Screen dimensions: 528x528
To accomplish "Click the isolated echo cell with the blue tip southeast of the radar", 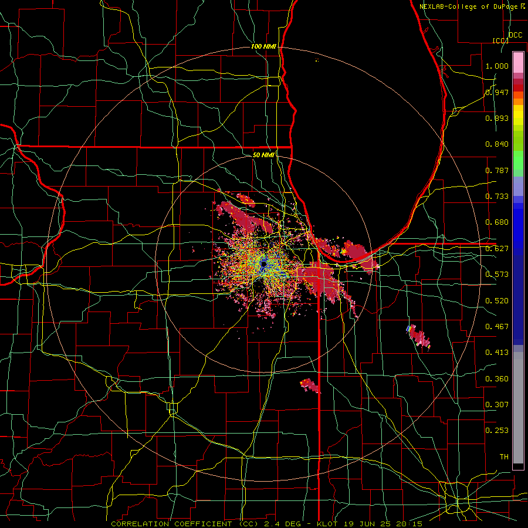I will click(x=418, y=336).
